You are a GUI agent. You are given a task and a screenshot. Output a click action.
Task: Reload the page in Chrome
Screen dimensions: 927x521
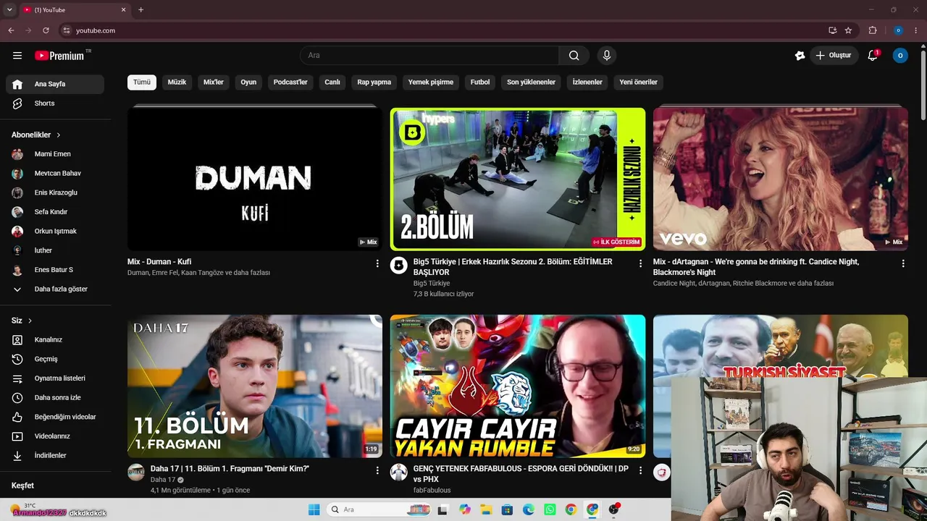pyautogui.click(x=46, y=30)
